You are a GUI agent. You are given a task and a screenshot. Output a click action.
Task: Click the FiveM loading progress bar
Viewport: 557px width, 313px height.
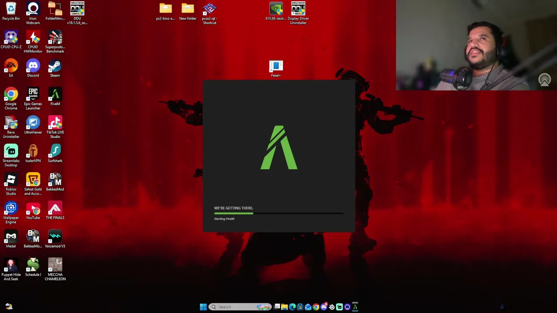(x=278, y=213)
